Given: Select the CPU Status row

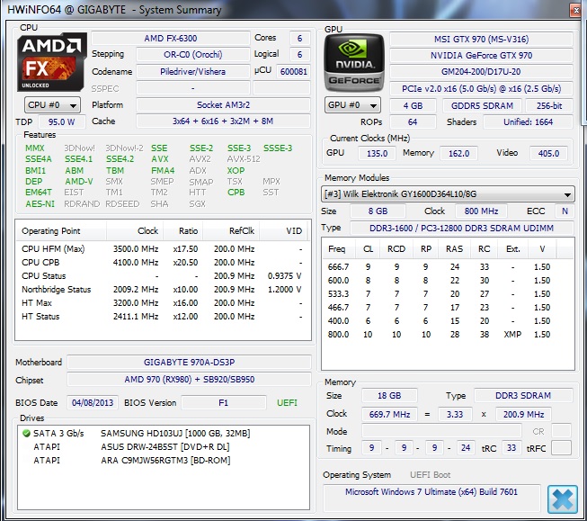Looking at the screenshot, I should [163, 276].
